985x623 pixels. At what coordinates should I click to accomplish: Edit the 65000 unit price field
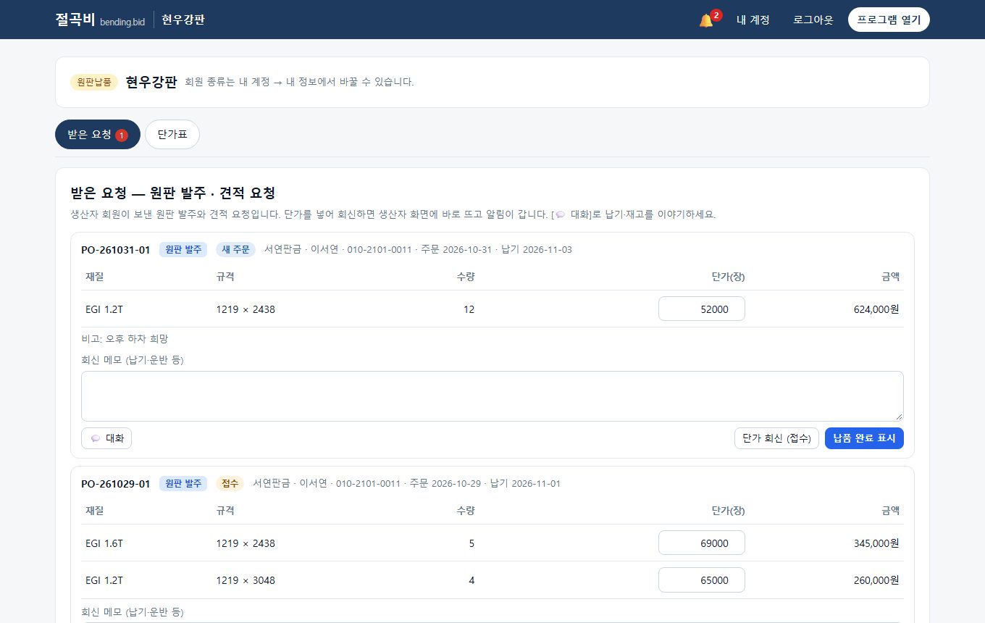[x=701, y=580]
